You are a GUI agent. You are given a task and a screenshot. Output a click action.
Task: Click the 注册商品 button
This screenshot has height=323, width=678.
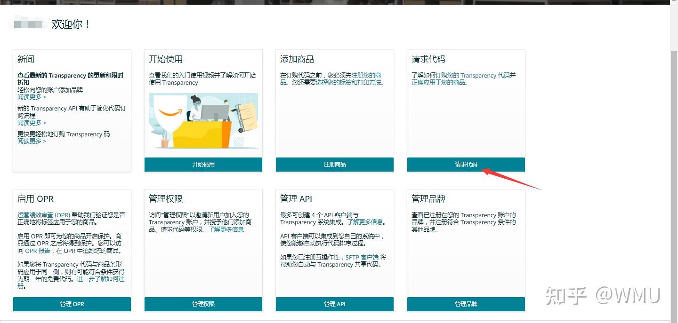pos(334,165)
